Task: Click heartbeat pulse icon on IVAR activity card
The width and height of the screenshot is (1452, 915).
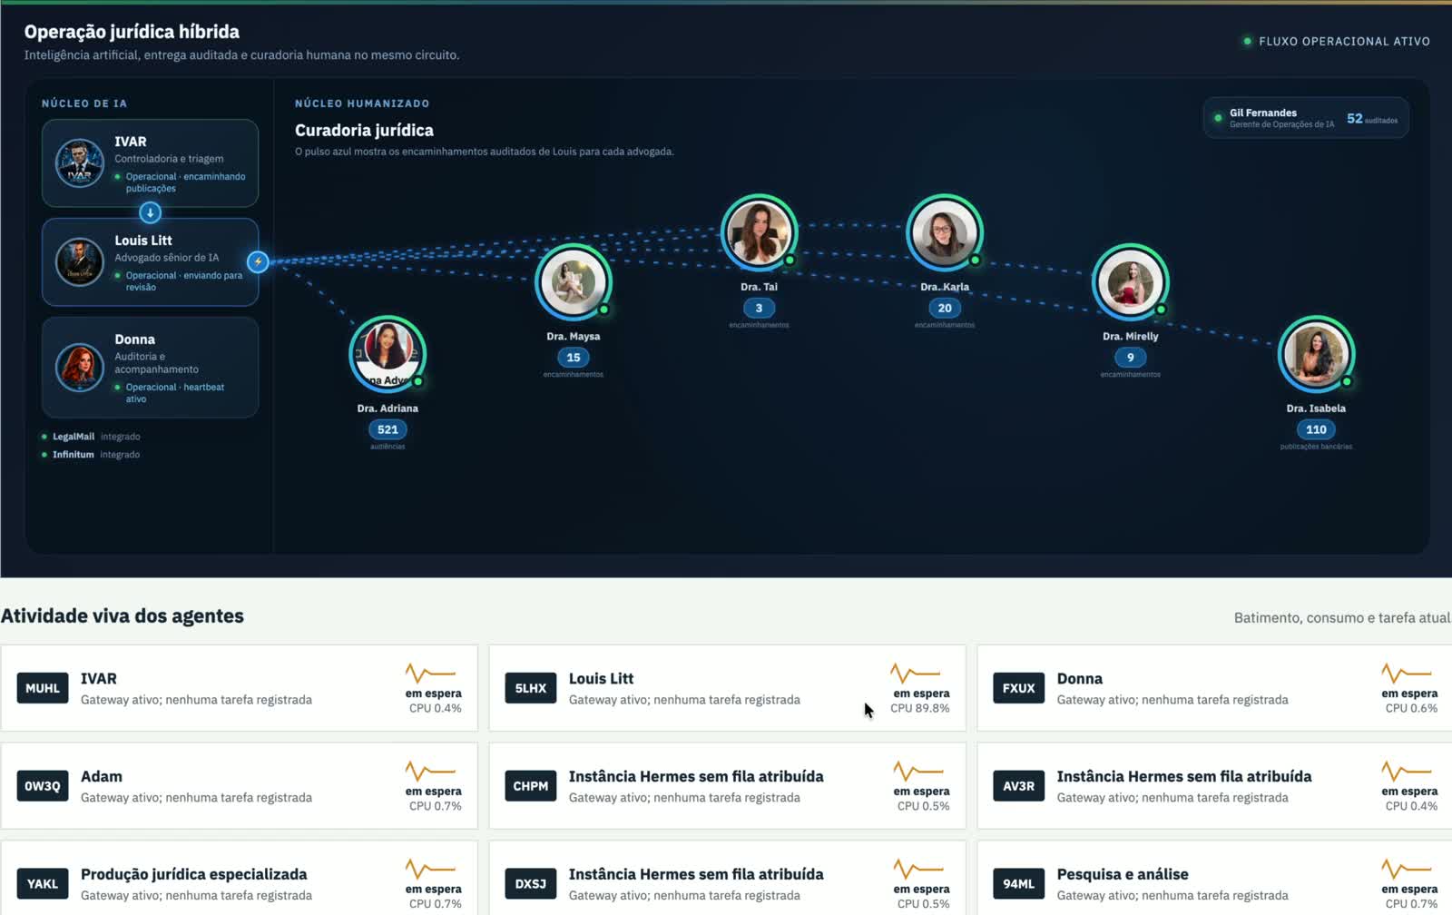Action: pyautogui.click(x=430, y=674)
